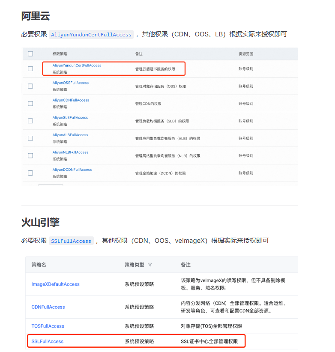Open the TOSFullAccess policy link
This screenshot has height=352, width=335.
pos(48,326)
